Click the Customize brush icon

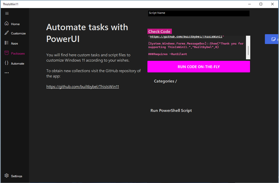coord(7,33)
